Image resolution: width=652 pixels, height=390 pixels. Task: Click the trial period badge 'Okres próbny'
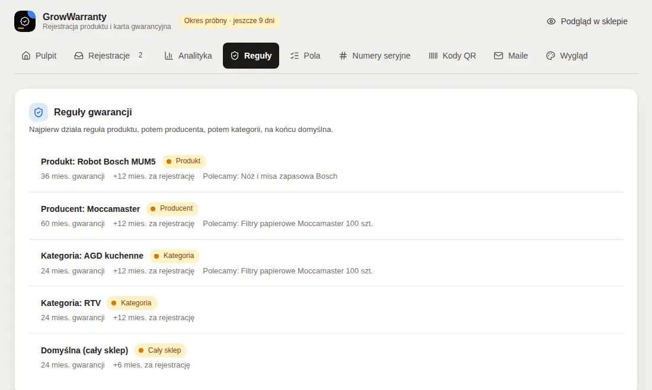pos(229,21)
